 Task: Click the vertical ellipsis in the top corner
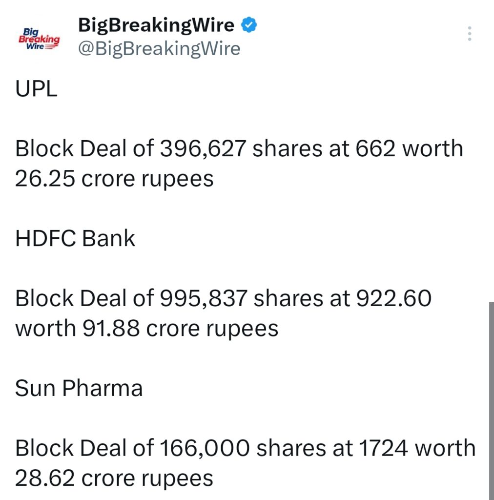(x=469, y=33)
